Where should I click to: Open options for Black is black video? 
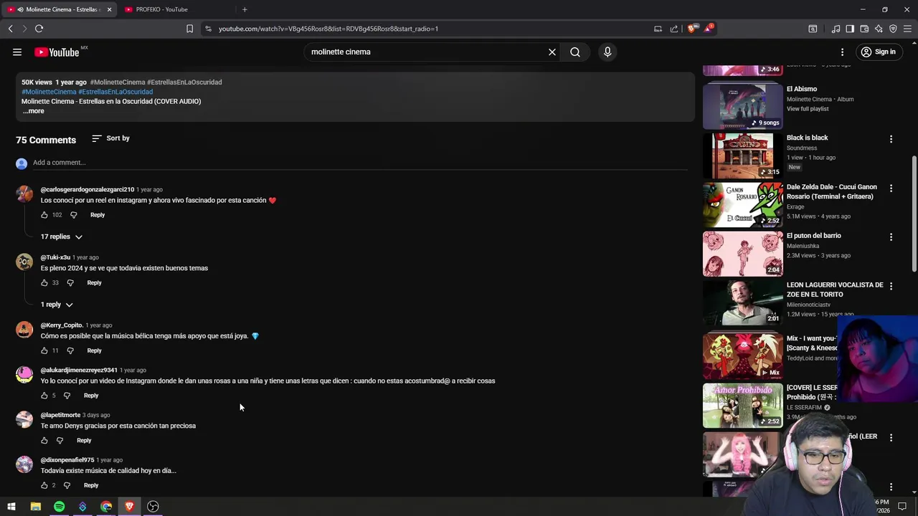[891, 139]
